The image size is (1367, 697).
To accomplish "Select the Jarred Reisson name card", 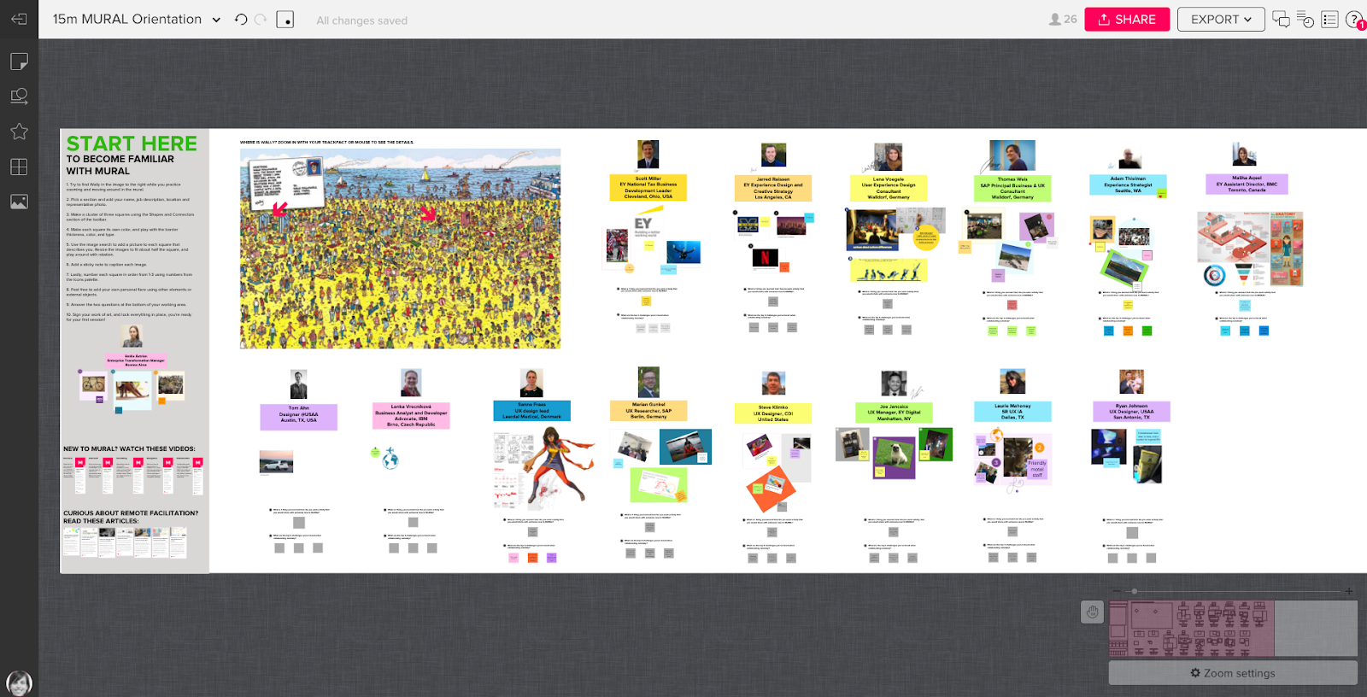I will pyautogui.click(x=773, y=188).
